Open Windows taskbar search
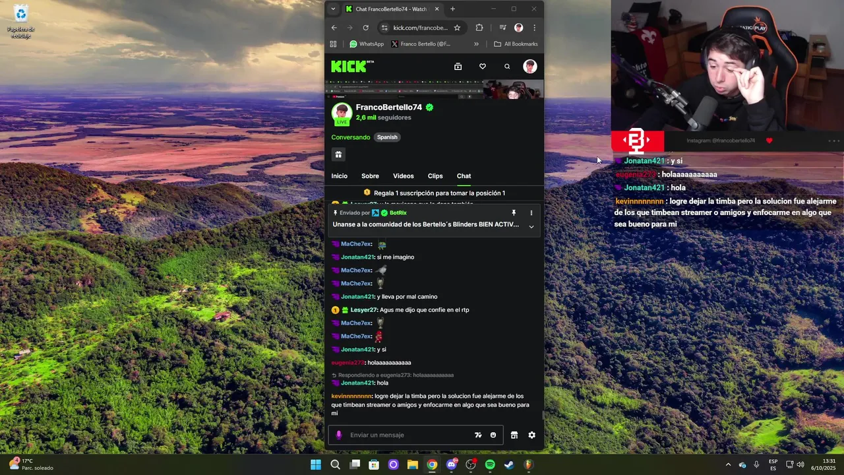This screenshot has height=475, width=844. (335, 464)
